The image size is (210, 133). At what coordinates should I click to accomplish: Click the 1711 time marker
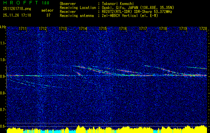pyautogui.click(x=23, y=29)
